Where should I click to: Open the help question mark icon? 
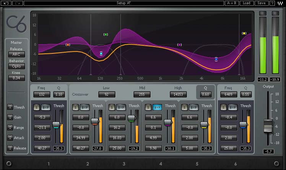click(272, 3)
